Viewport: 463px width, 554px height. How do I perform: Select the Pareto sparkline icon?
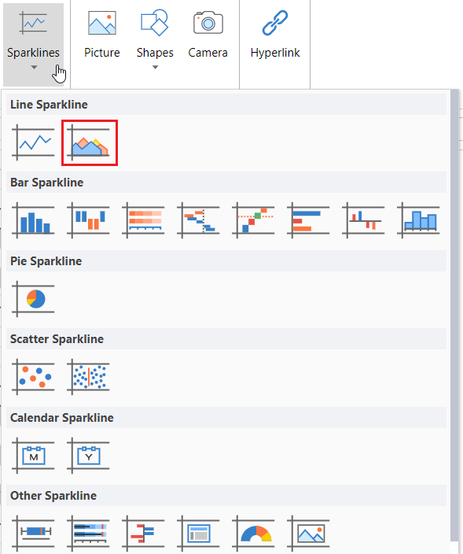[x=253, y=220]
